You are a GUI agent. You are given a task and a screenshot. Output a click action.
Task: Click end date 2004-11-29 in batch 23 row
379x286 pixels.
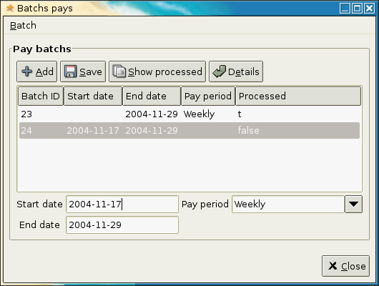tap(152, 114)
